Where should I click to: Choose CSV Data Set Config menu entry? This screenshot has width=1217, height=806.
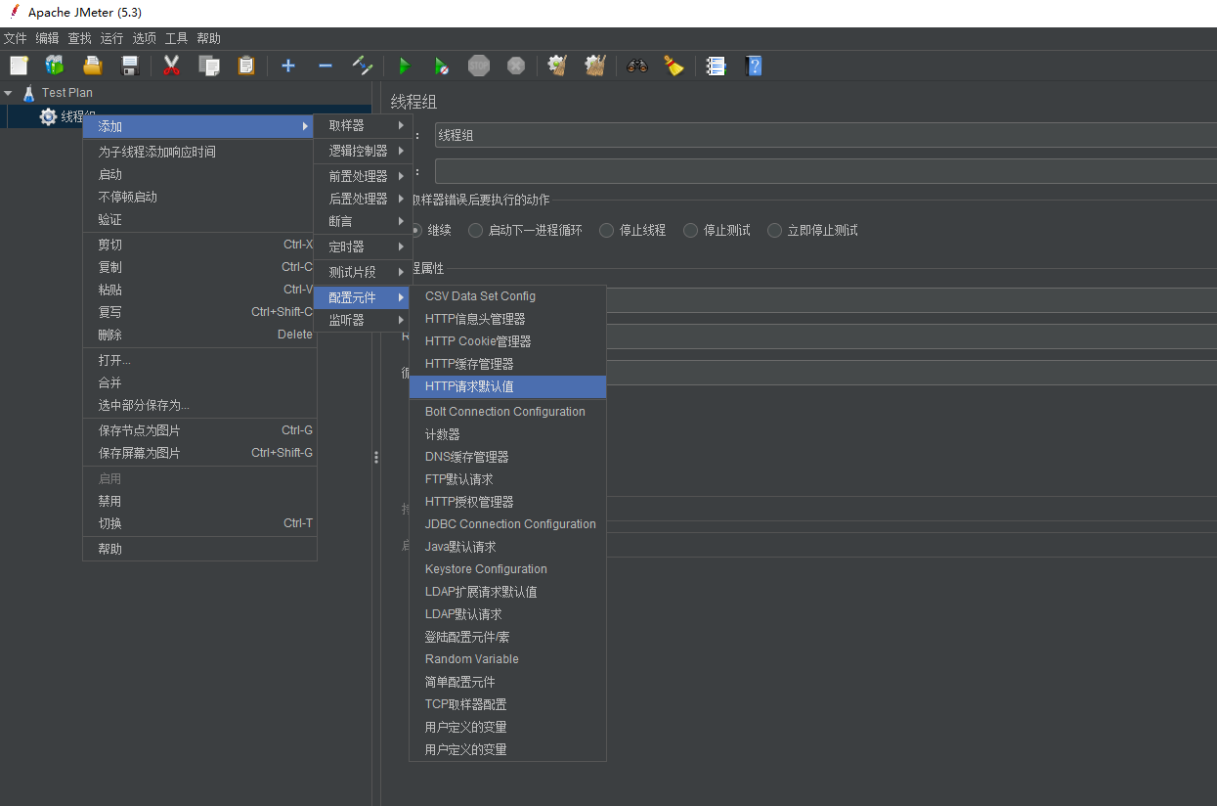point(507,296)
